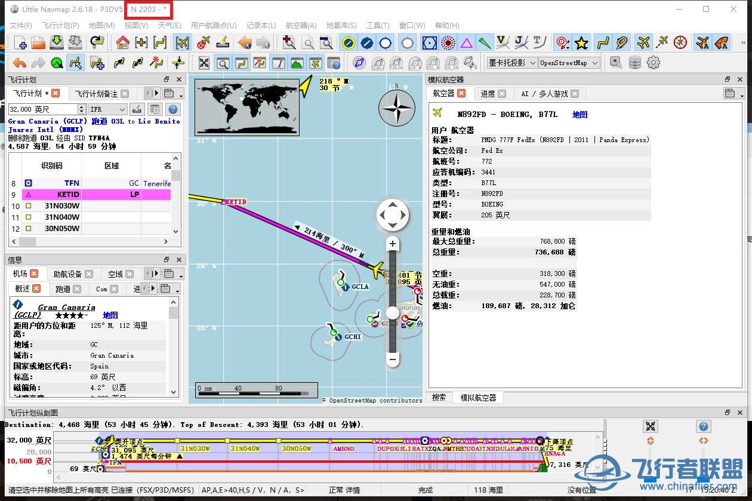Open the OpenStreetMap theme dropdown
Image resolution: width=752 pixels, height=501 pixels.
(x=570, y=63)
